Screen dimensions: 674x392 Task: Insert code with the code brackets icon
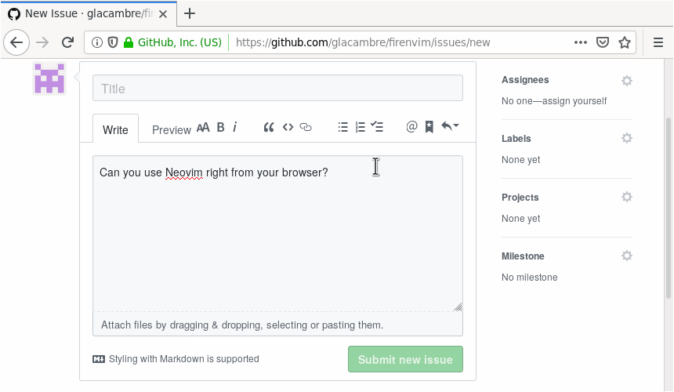(288, 127)
